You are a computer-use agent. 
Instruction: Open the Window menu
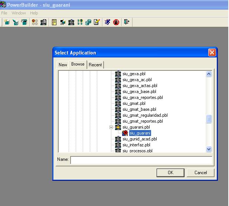click(19, 13)
